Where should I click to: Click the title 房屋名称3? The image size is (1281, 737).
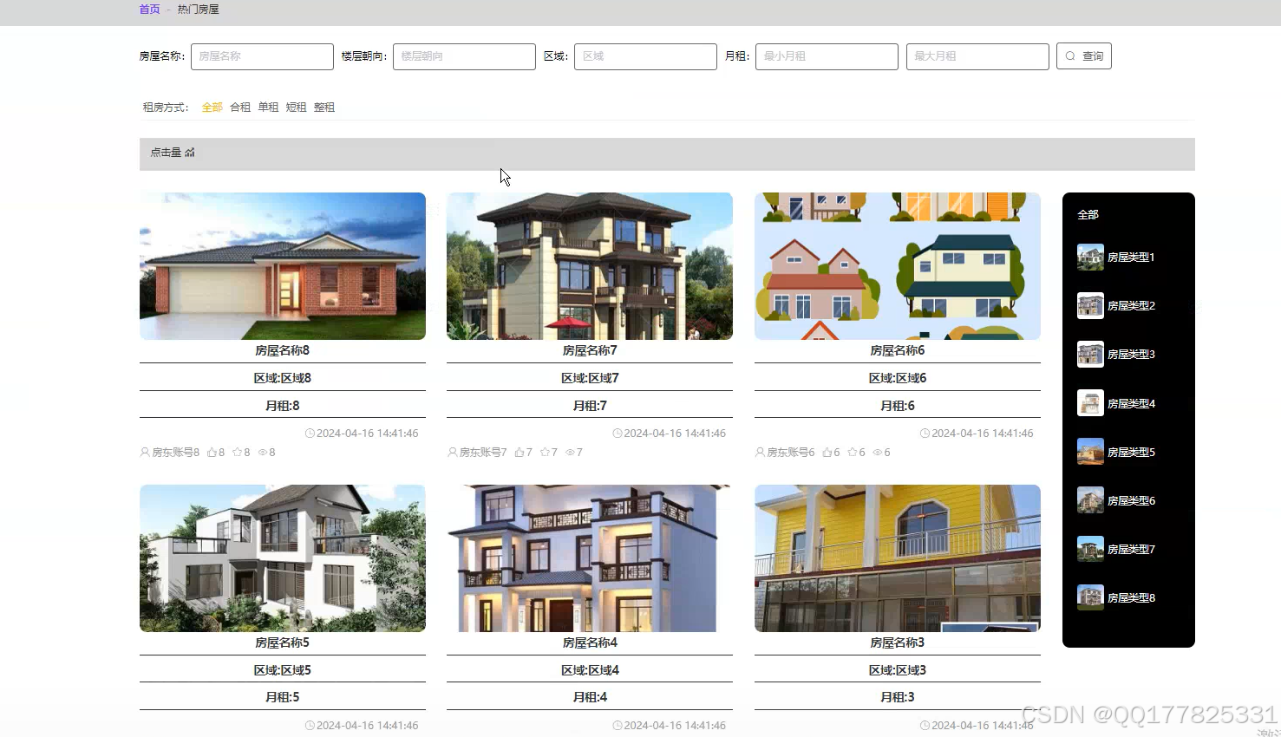pyautogui.click(x=898, y=643)
